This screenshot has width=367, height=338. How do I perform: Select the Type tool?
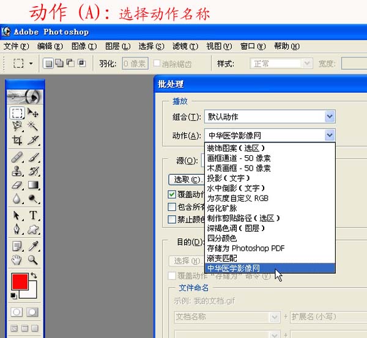pos(33,215)
